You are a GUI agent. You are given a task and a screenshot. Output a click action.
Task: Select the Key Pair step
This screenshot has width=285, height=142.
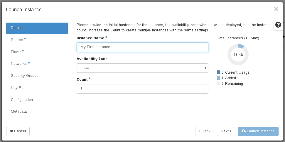coord(18,88)
